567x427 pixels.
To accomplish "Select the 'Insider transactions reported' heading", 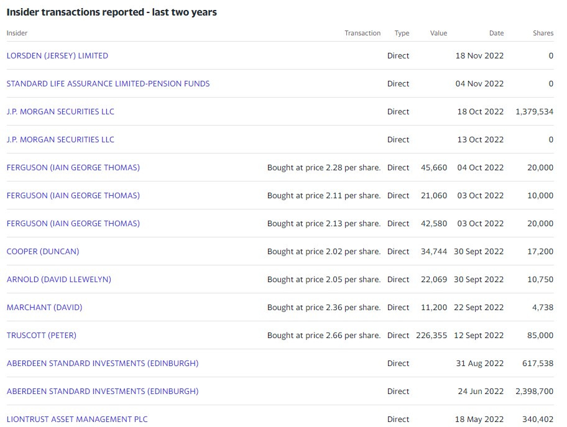I will tap(112, 12).
